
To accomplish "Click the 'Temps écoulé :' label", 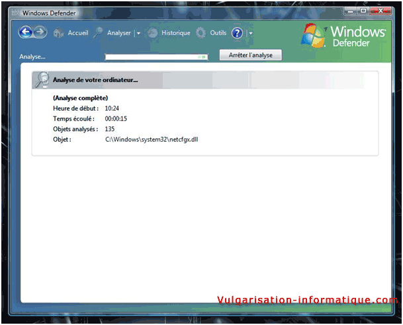I will tap(73, 118).
